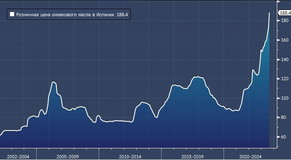Screen dimensions: 291x160
Task: Click the curve peak in the 2005-2009 section
Action: point(53,82)
